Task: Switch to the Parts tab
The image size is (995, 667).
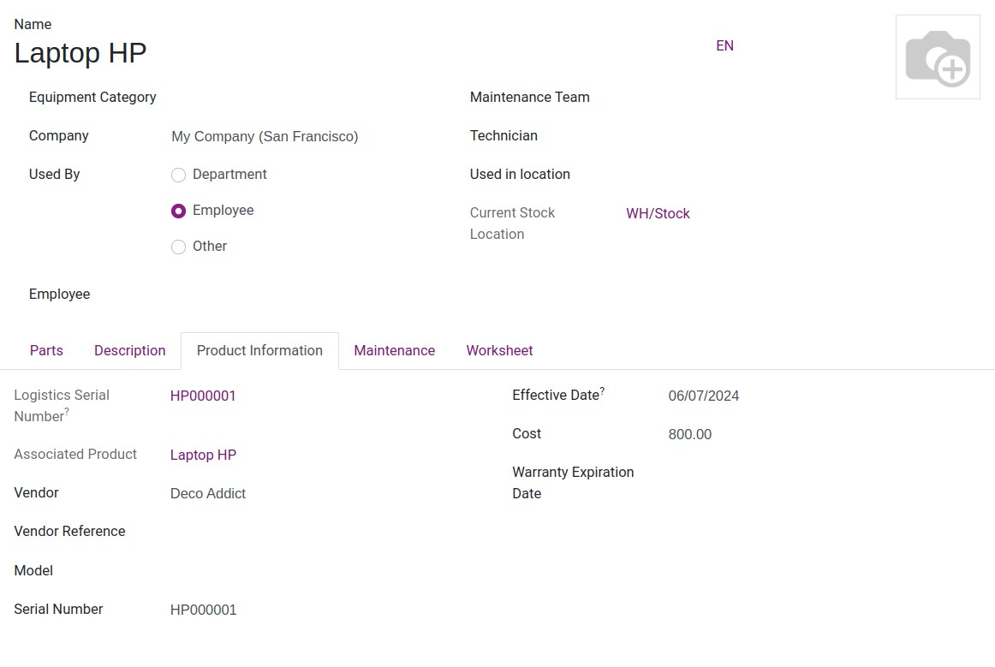Action: point(46,351)
